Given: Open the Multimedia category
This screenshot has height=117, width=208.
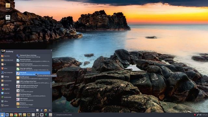Looking at the screenshot, I should point(8,97).
